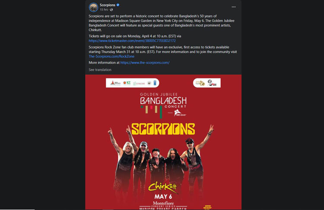This screenshot has width=324, height=210.
Task: Open the Scorpions profile picture
Action: pyautogui.click(x=93, y=7)
